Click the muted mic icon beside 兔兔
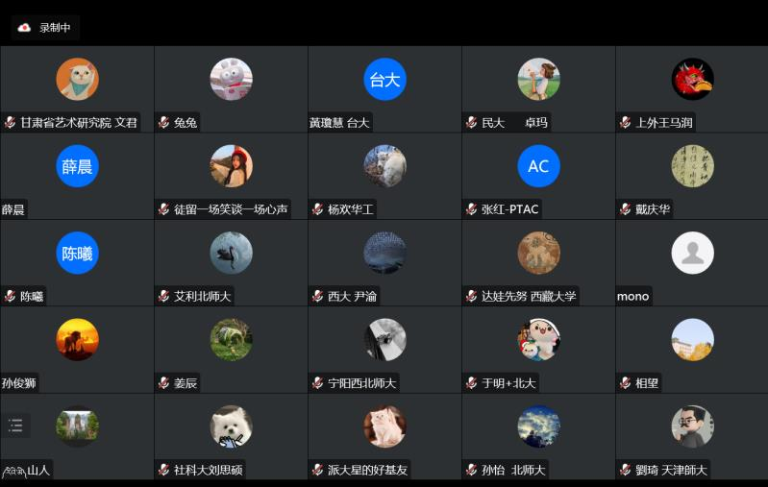This screenshot has height=487, width=768. pos(164,122)
